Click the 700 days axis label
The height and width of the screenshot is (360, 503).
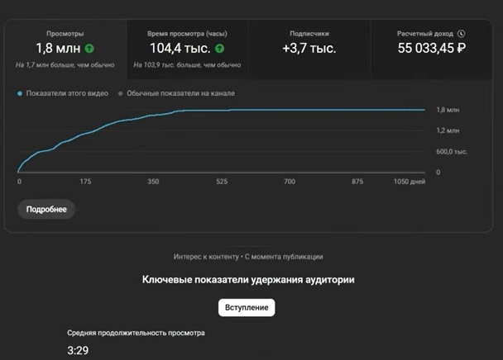[290, 182]
